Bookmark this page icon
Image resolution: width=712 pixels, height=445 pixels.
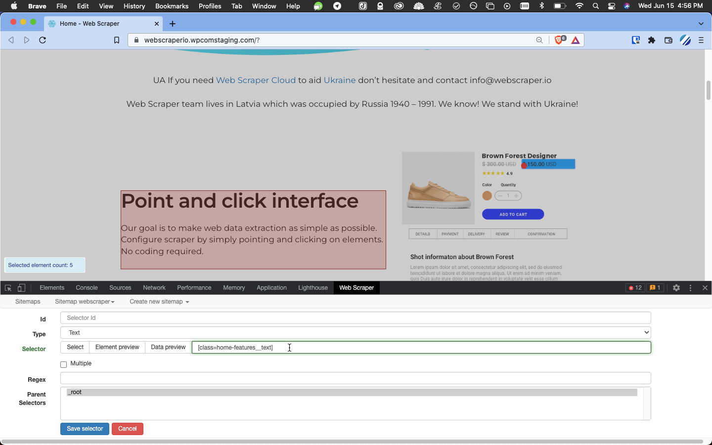pyautogui.click(x=117, y=40)
